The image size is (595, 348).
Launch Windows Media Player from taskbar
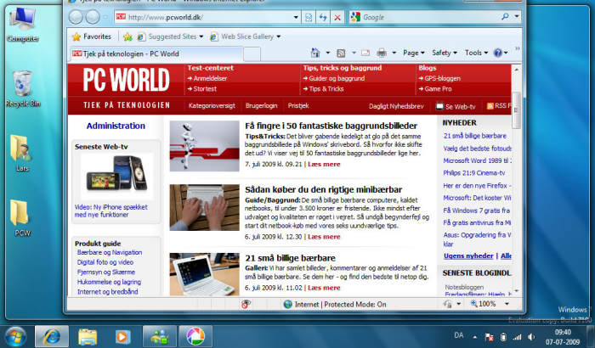tap(123, 336)
